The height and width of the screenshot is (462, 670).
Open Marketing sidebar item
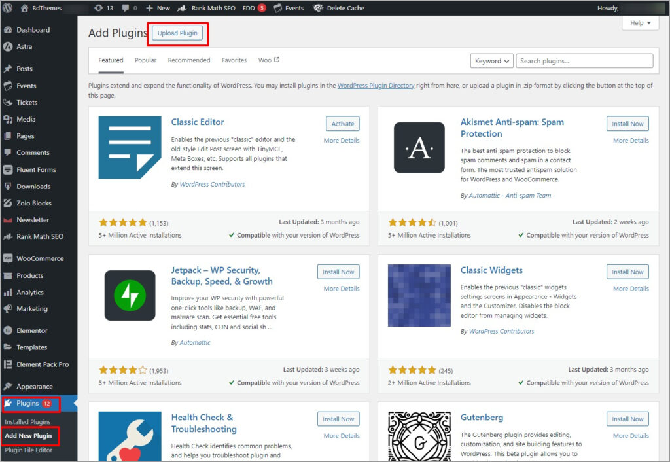point(31,309)
